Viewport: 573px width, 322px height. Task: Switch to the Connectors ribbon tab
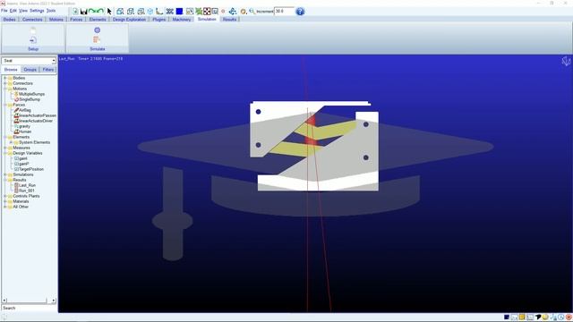(x=32, y=20)
